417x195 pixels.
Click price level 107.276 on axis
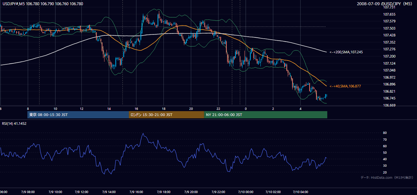(x=389, y=49)
